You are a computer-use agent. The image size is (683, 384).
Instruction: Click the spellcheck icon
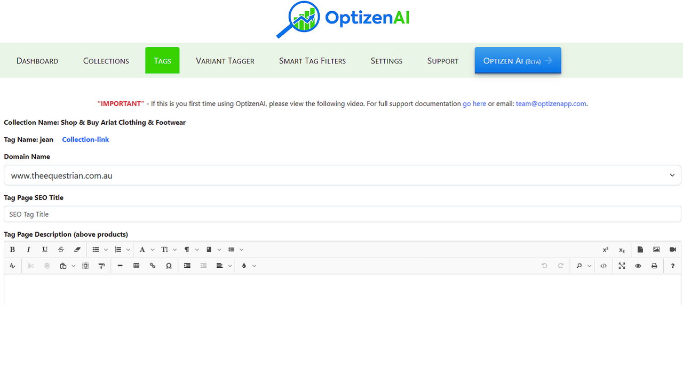(x=12, y=266)
